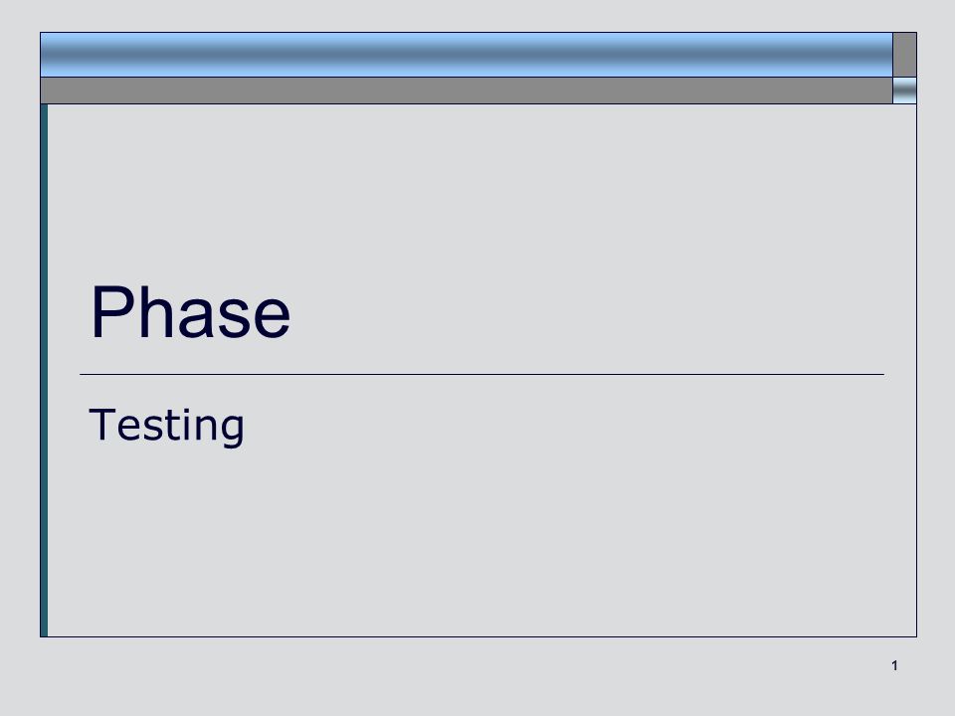Screen dimensions: 955x716
Task: Click the empty slide area above the "Phase" title
Action: click(481, 189)
